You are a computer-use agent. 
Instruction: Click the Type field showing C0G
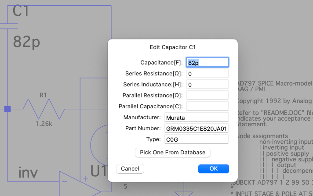tap(197, 139)
